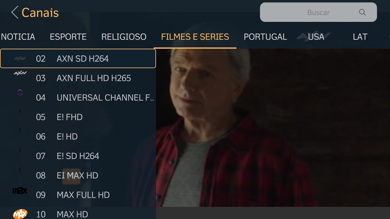
Task: Click the orange MAX logo for channel 10
Action: pos(20,214)
